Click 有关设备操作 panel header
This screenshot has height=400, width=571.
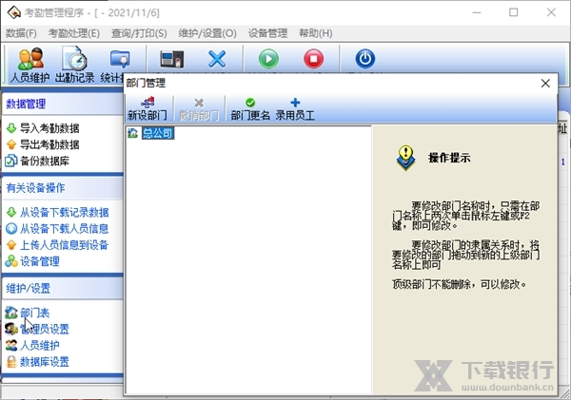[x=63, y=188]
